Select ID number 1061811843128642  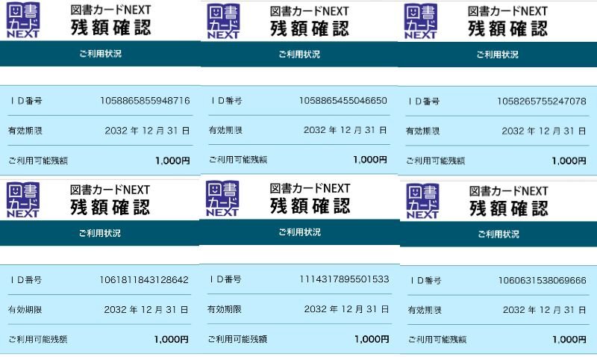click(144, 280)
